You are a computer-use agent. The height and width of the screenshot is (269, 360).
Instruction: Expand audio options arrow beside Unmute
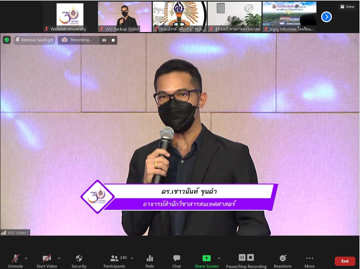[x=26, y=258]
